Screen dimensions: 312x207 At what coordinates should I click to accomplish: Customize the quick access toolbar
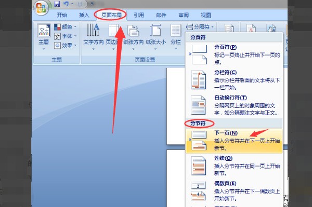coord(92,4)
